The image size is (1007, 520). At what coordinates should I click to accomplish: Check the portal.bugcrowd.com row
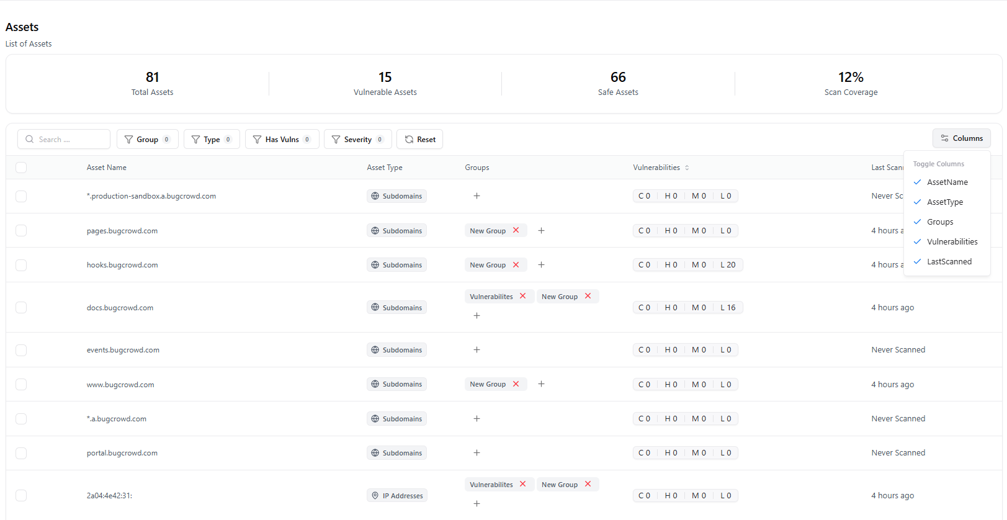pyautogui.click(x=21, y=453)
